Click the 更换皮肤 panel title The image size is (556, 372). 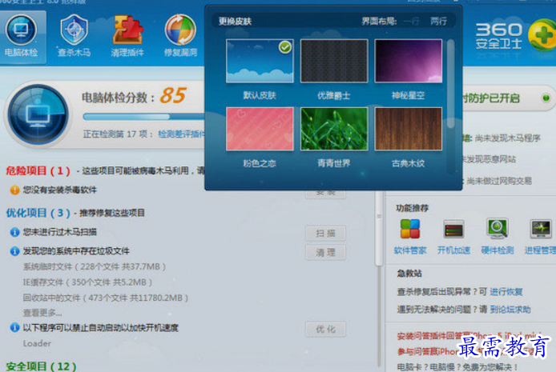coord(235,22)
